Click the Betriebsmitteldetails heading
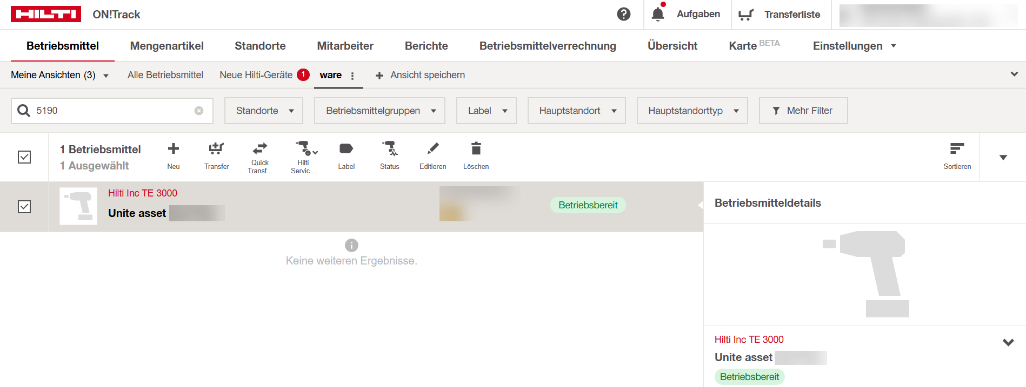This screenshot has height=387, width=1026. click(x=768, y=203)
